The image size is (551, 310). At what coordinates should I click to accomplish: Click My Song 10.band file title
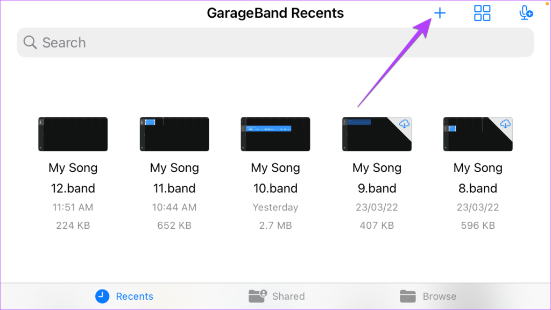coord(275,178)
